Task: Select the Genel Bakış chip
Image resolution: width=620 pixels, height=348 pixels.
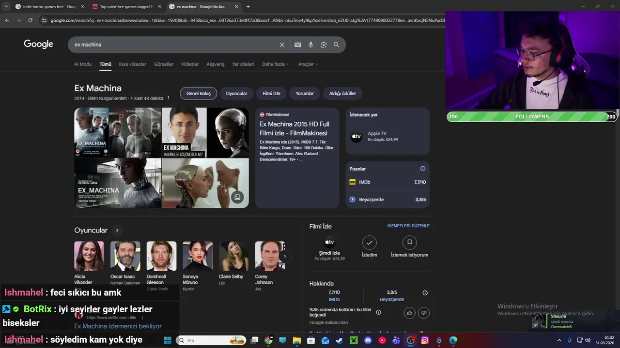Action: [199, 93]
